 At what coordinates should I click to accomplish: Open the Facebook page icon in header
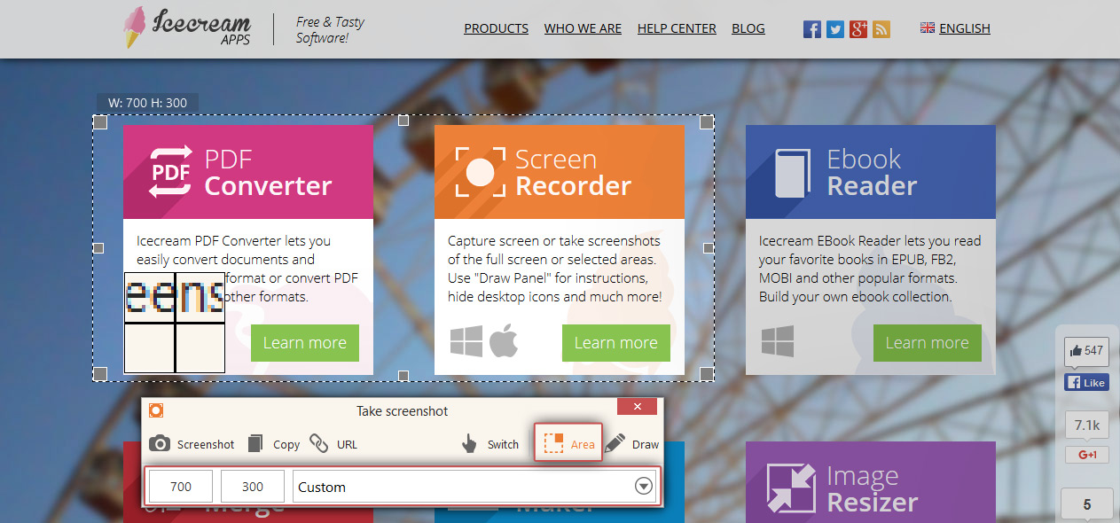coord(812,29)
